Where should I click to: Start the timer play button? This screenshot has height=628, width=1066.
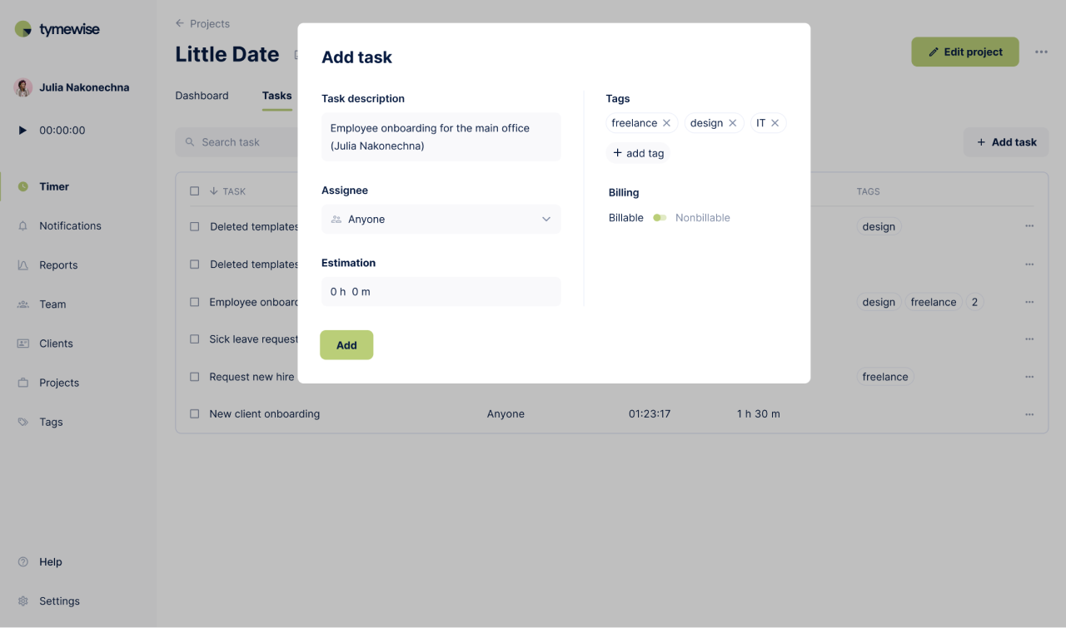[x=22, y=131]
